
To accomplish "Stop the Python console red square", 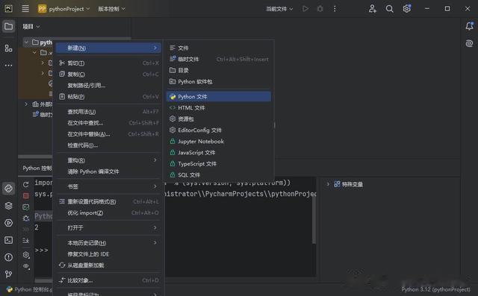I will [x=26, y=195].
